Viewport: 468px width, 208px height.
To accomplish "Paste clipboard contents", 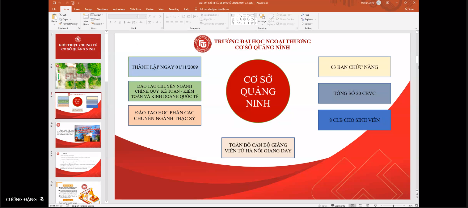I will pyautogui.click(x=54, y=19).
